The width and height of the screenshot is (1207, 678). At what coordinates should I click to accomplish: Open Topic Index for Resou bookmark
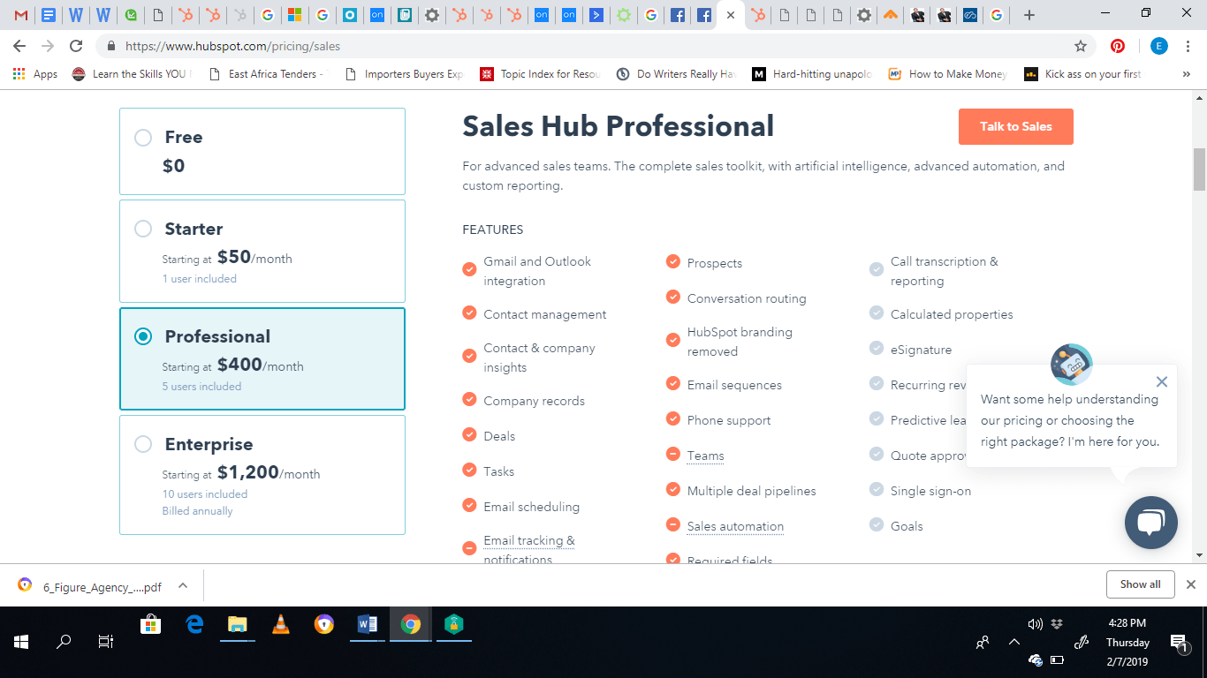[540, 74]
